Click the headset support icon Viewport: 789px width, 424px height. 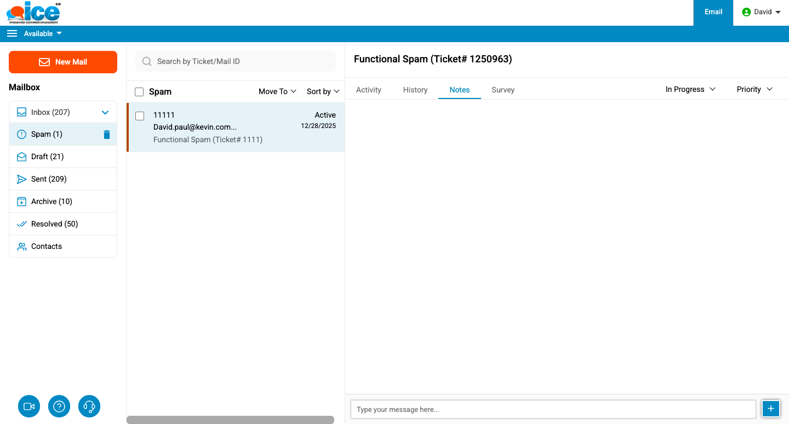(89, 406)
